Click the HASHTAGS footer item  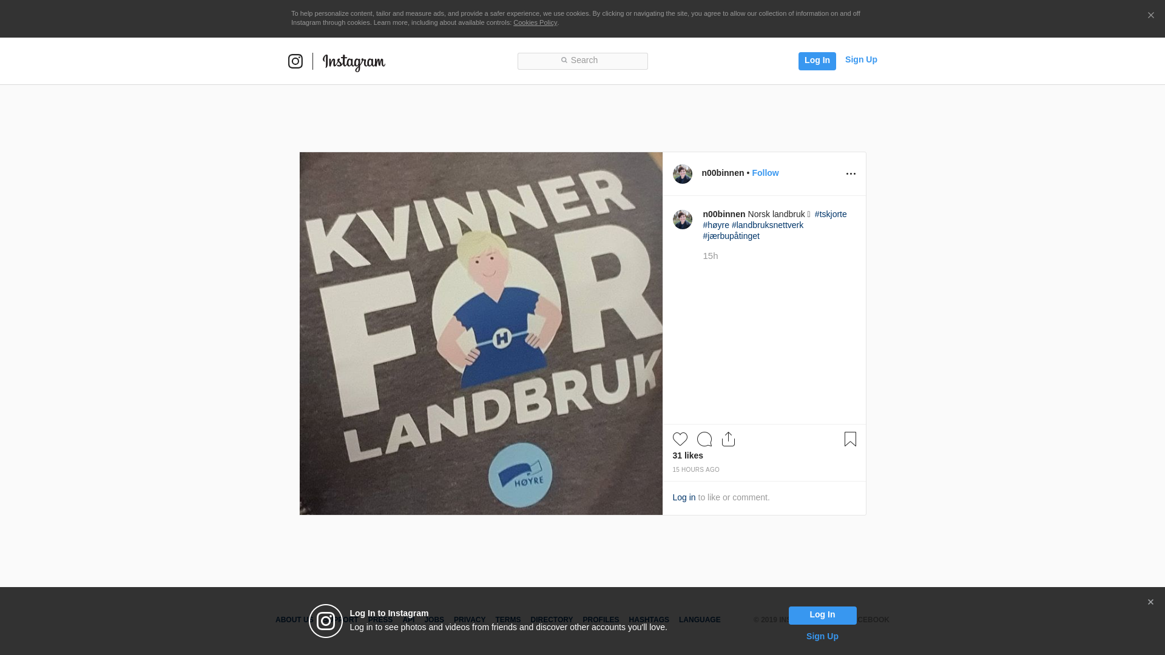click(x=649, y=620)
